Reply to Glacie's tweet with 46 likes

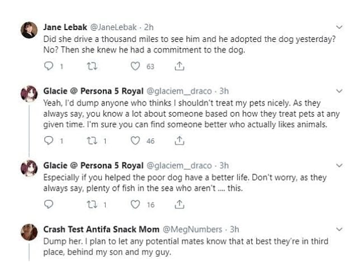[x=49, y=141]
